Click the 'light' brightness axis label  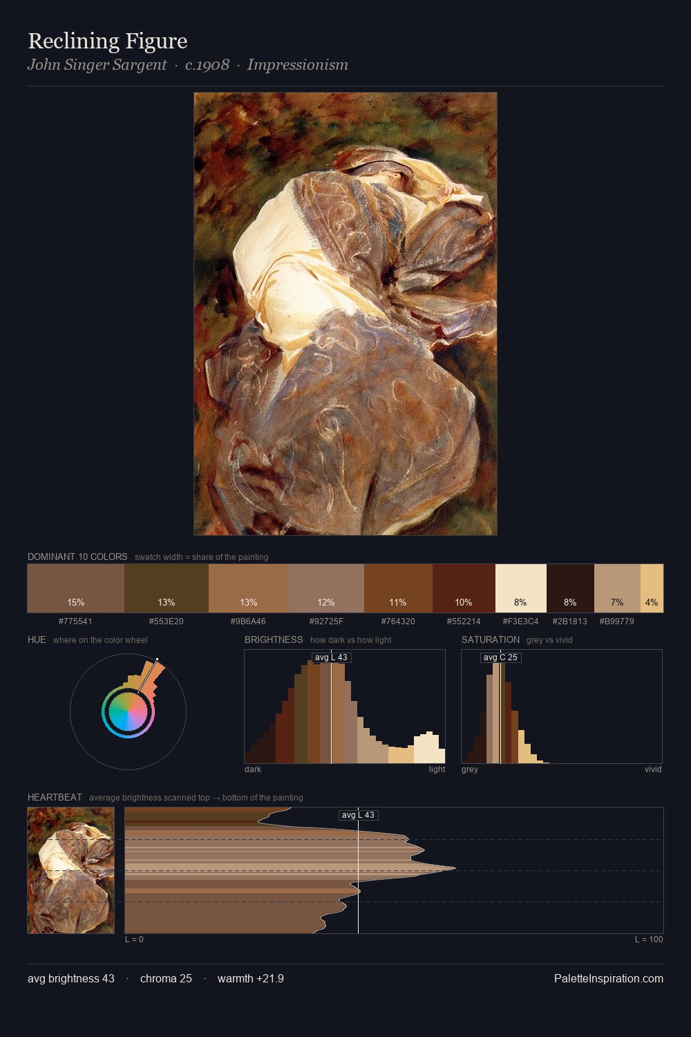437,769
